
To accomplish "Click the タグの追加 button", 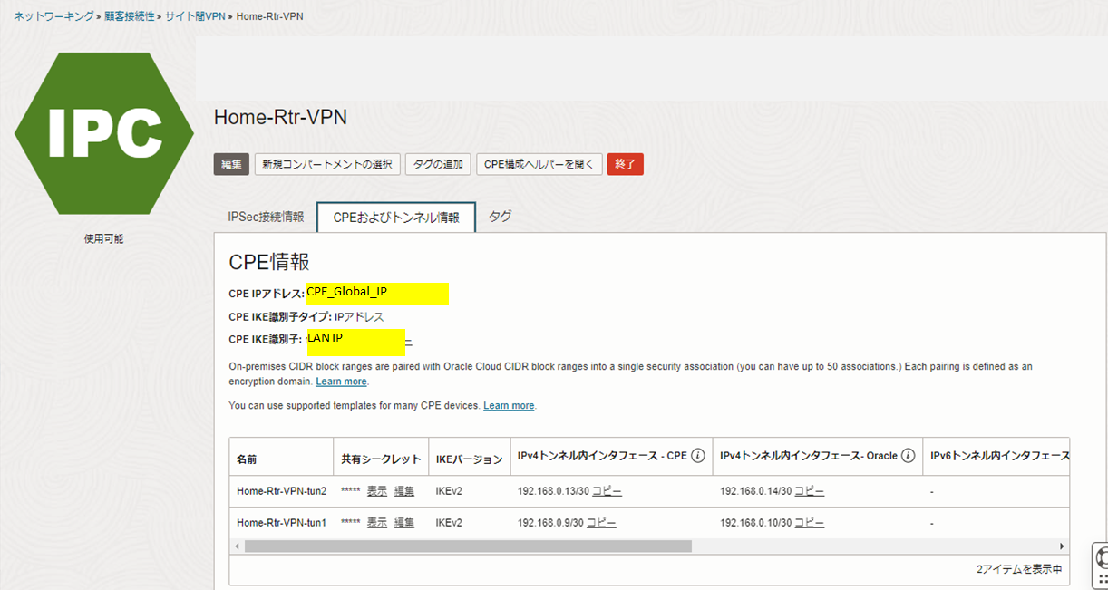I will point(437,164).
